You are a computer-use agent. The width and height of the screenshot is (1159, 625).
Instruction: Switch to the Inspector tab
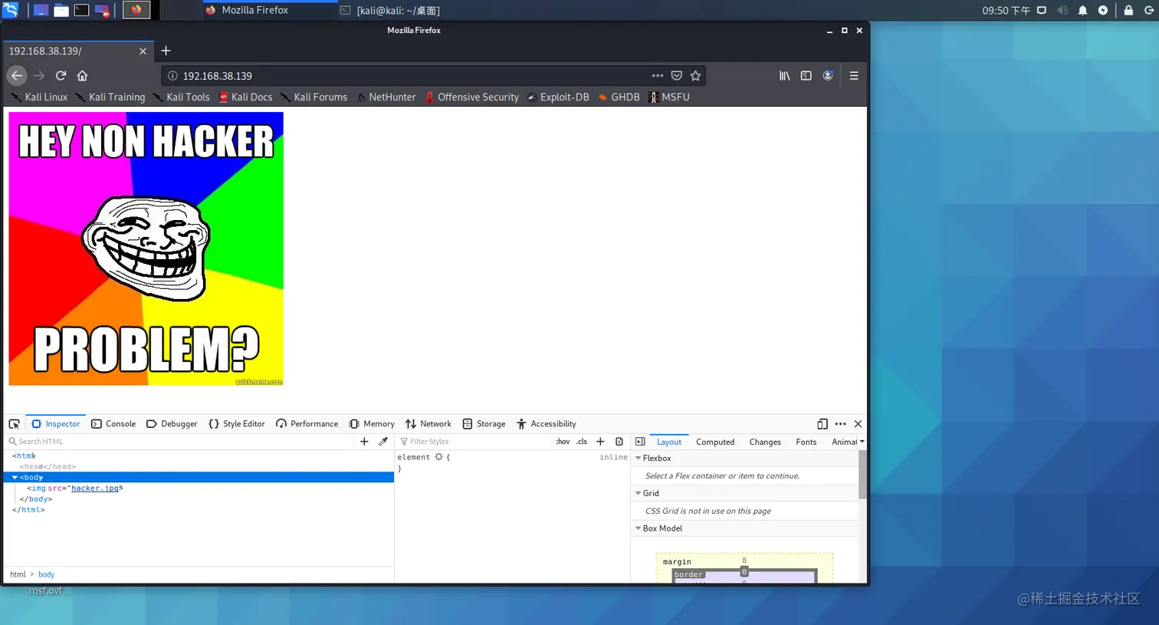(x=55, y=424)
